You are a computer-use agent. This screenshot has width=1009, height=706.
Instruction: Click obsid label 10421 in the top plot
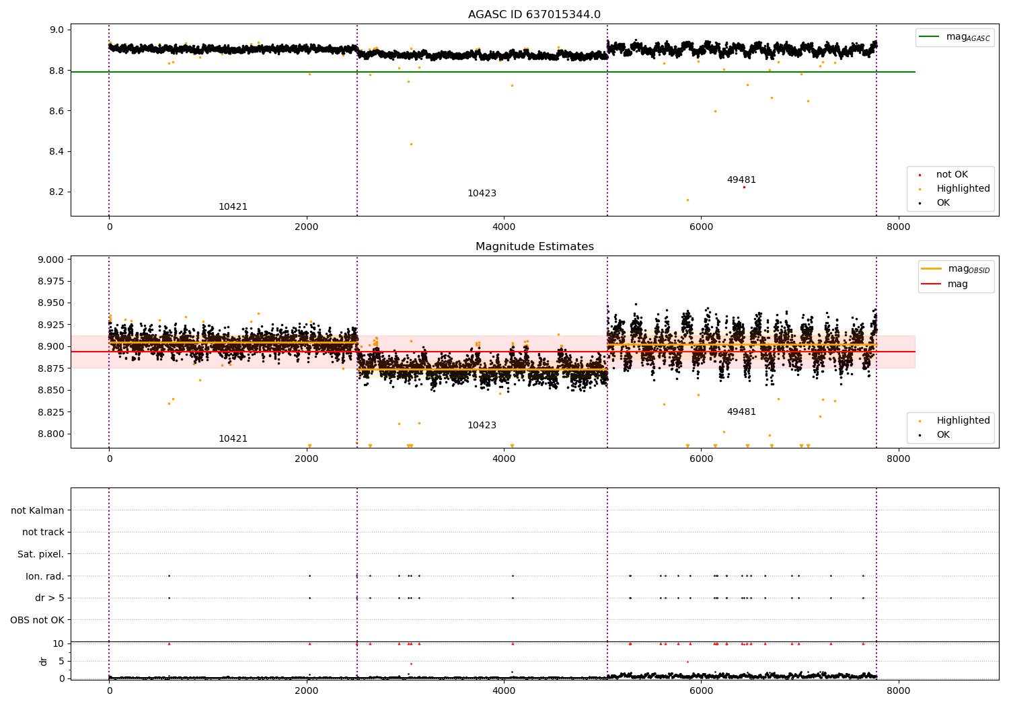(233, 207)
